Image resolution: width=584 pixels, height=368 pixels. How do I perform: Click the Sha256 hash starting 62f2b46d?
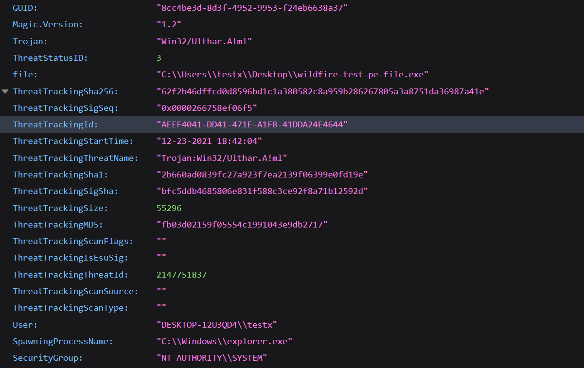point(323,91)
